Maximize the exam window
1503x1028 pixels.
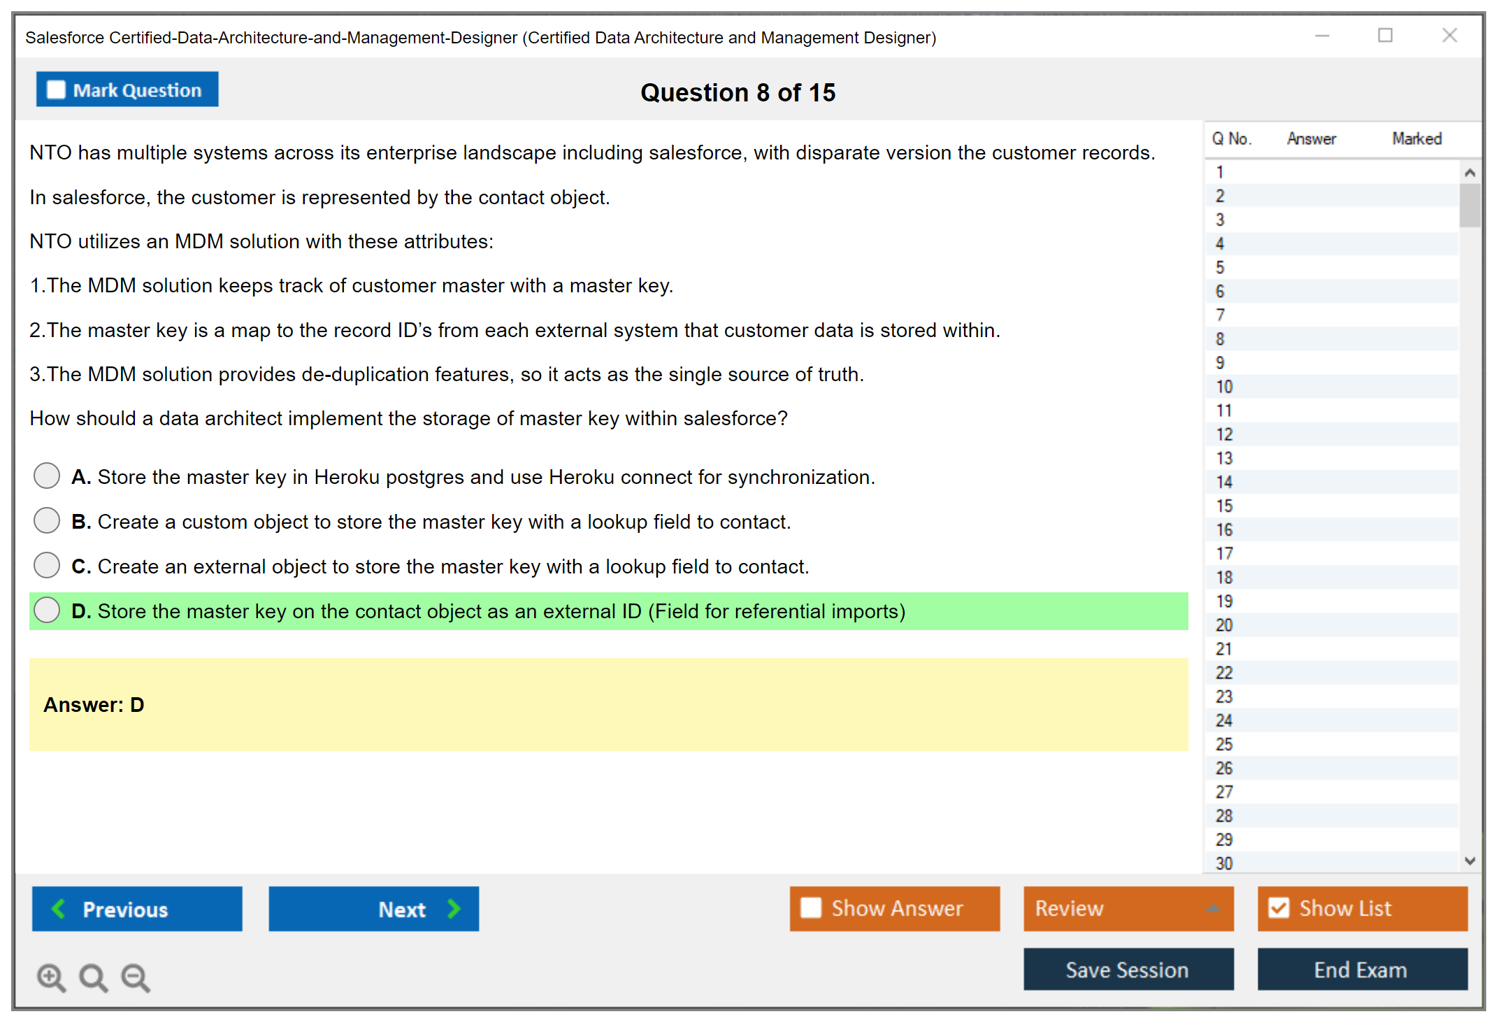(1385, 36)
